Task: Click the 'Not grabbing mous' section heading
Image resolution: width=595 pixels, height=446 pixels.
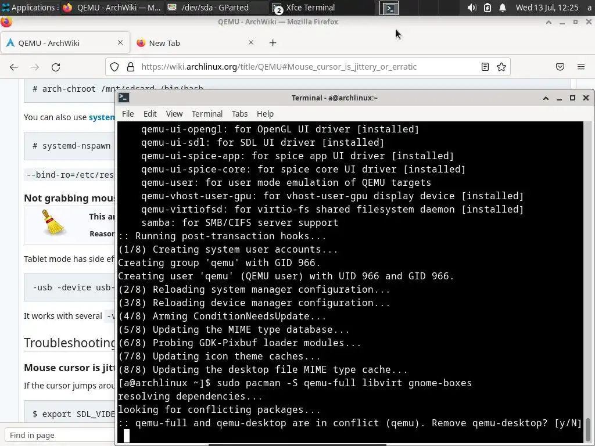Action: pos(70,198)
